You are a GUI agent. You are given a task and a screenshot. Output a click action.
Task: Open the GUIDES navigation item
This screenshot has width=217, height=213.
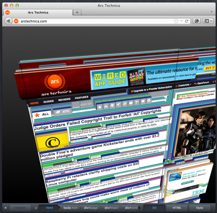tap(48, 102)
